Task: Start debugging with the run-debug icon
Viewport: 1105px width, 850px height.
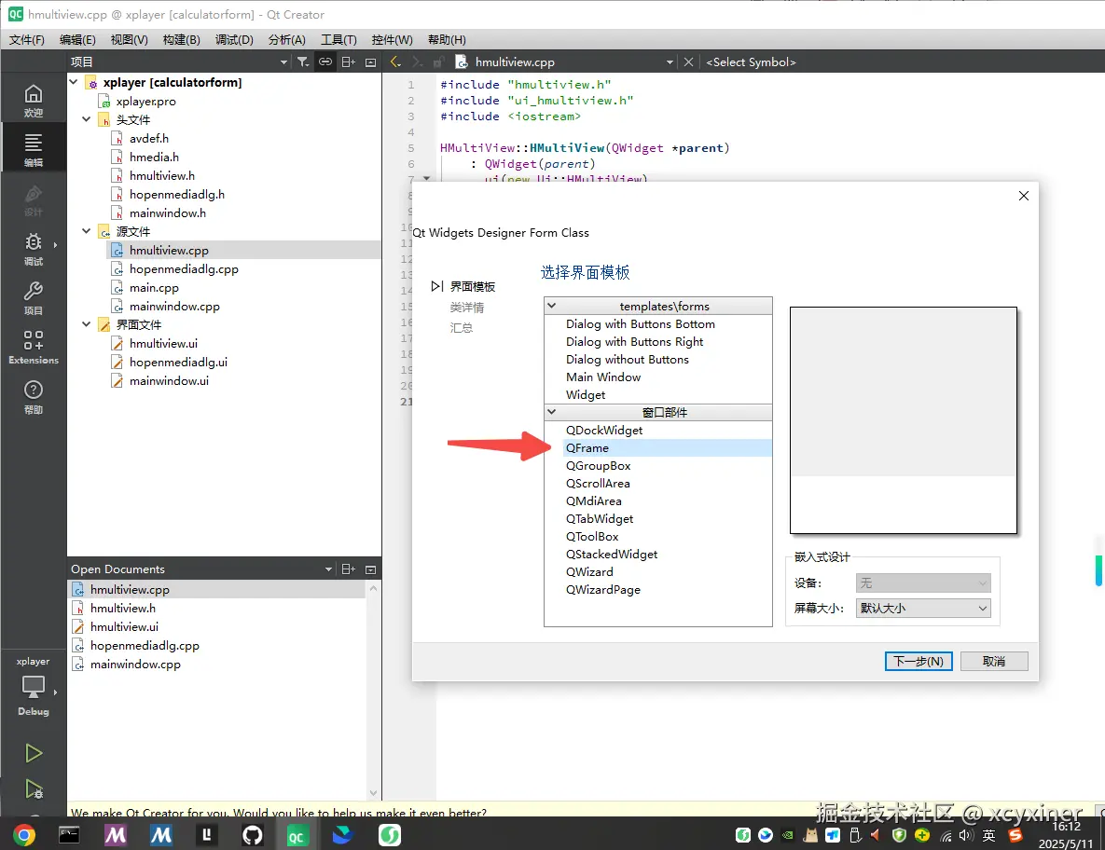Action: click(x=34, y=788)
